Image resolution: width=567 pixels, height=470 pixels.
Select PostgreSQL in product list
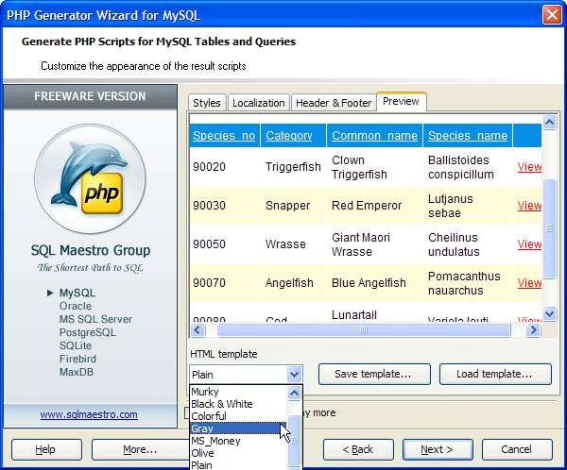coord(88,332)
